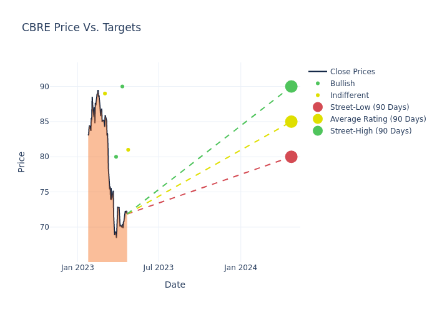437x312 pixels.
Task: Select the large yellow Average Rating point on the chart
Action: [291, 122]
